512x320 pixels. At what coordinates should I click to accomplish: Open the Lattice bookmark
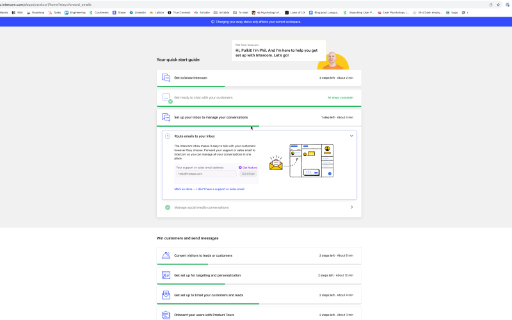pos(157,12)
